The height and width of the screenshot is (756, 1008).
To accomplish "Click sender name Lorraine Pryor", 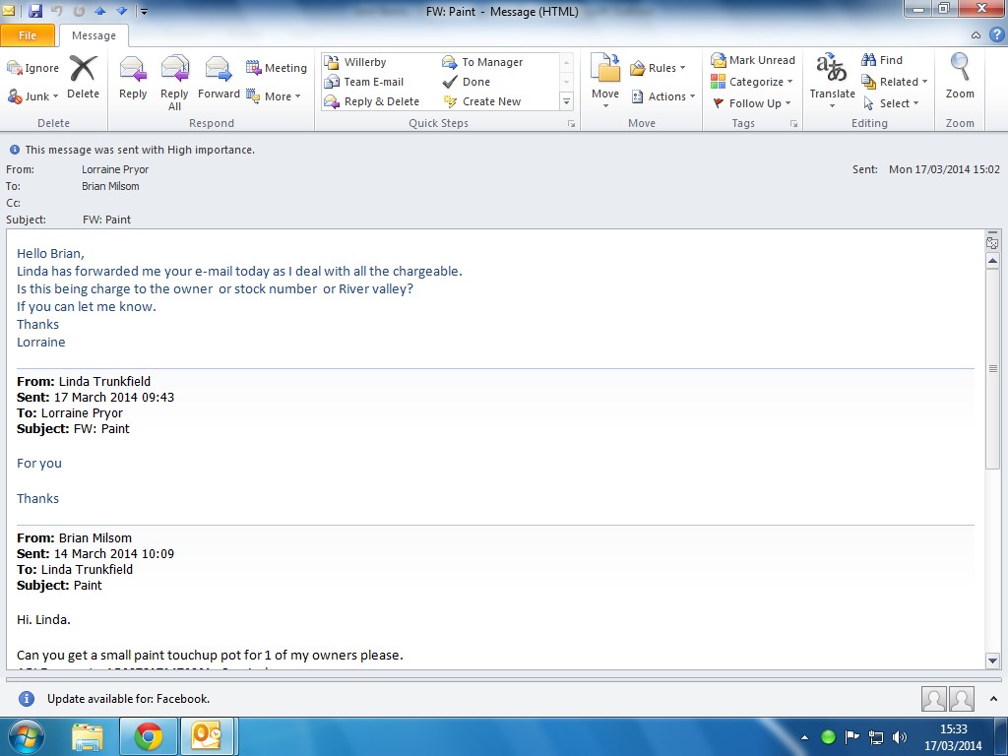I will [115, 169].
